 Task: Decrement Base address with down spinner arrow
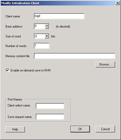pos(47,28)
